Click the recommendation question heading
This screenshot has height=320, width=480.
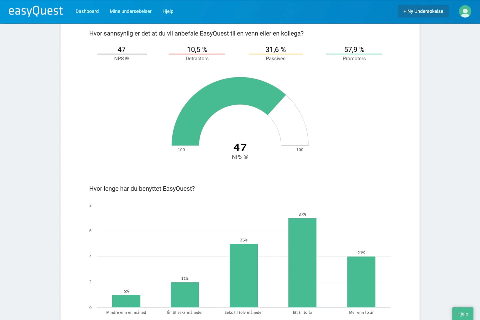[x=196, y=34]
